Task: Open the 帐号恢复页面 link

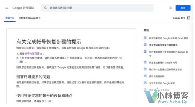Action: pyautogui.click(x=32, y=54)
